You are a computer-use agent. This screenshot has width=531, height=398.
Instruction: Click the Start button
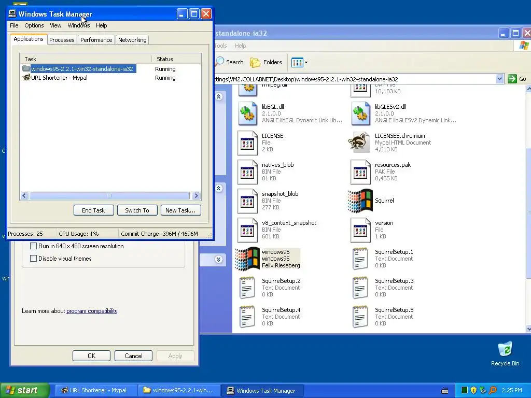pyautogui.click(x=25, y=390)
